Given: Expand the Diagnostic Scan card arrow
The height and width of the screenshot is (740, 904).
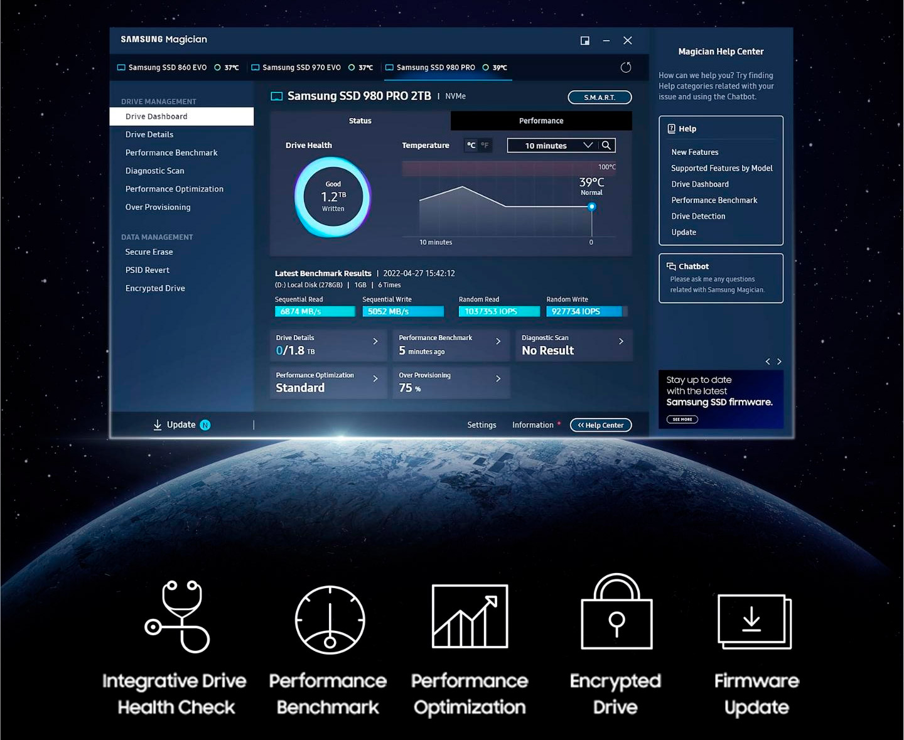Looking at the screenshot, I should click(x=621, y=341).
